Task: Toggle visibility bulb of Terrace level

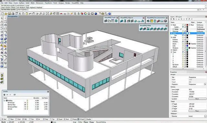Action: [27, 103]
